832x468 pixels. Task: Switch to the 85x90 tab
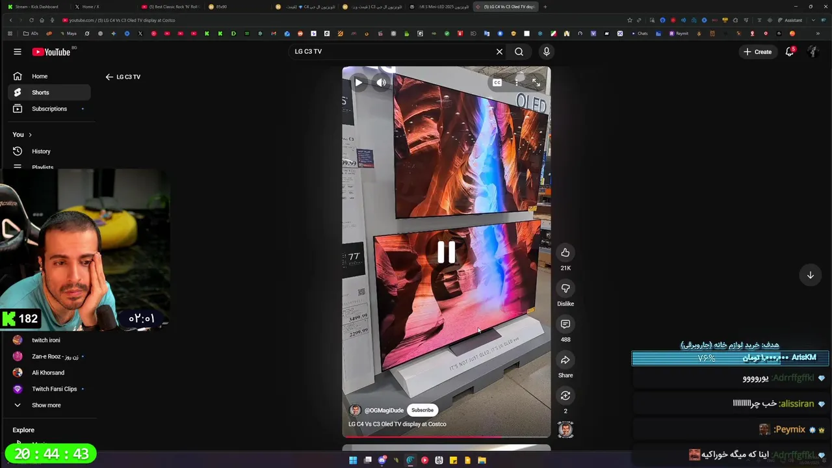click(x=237, y=6)
